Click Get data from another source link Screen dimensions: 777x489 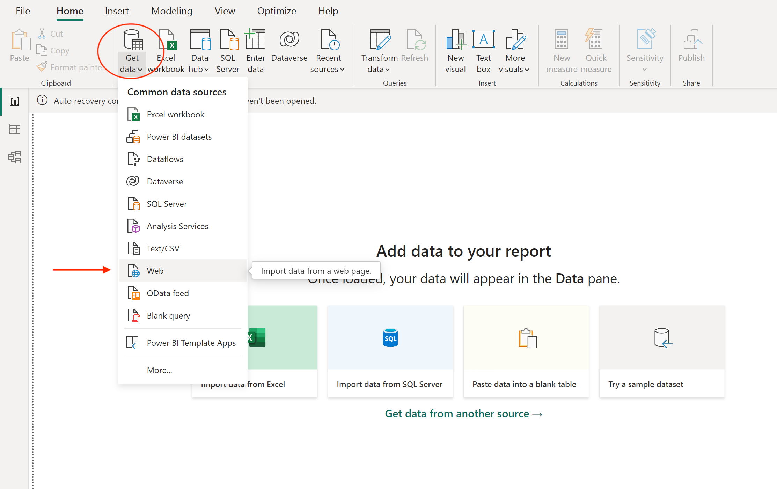click(463, 414)
